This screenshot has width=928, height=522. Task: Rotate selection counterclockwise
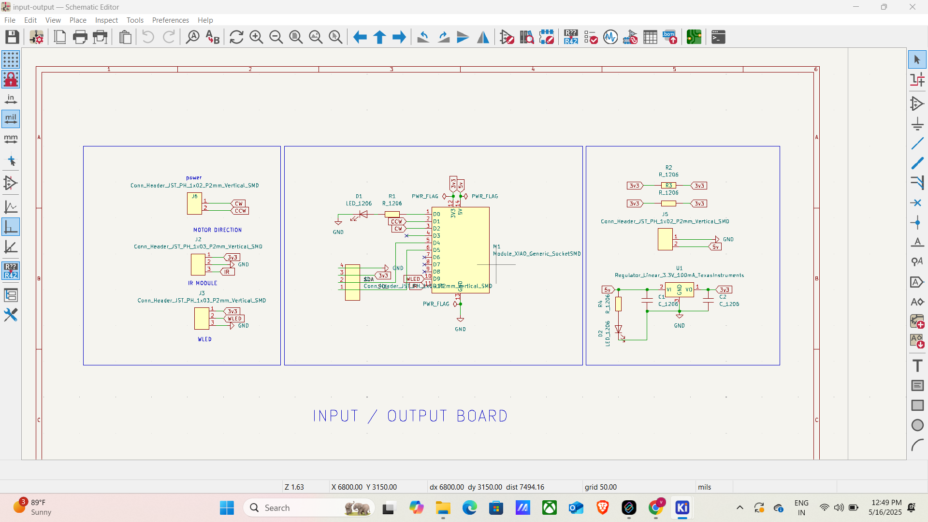point(423,37)
